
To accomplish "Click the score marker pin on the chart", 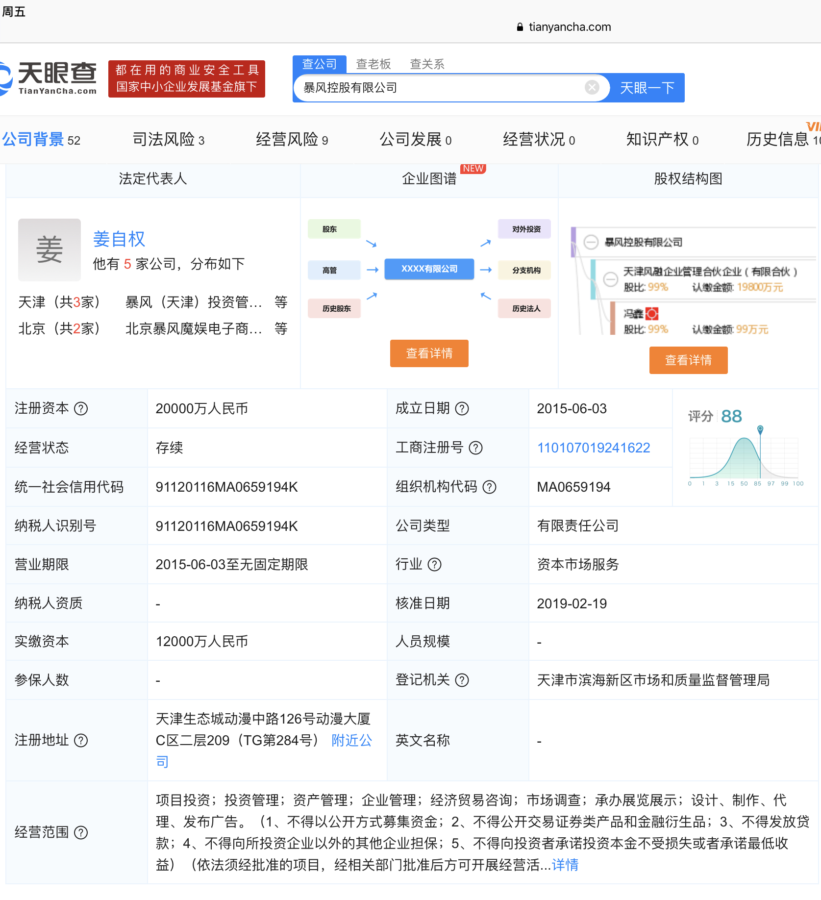I will coord(760,430).
